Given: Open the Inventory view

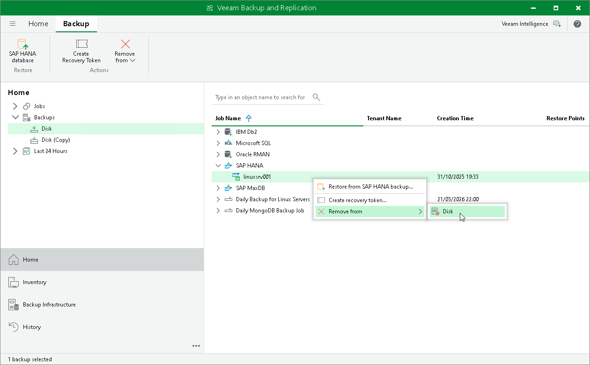Looking at the screenshot, I should [102, 282].
